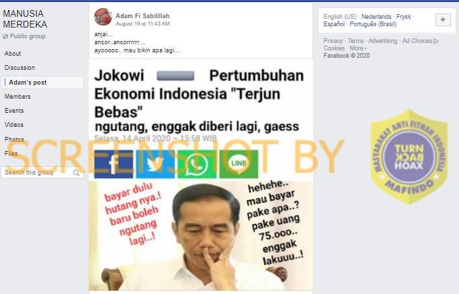Click into the Search this group field
Screen dimensions: 459x294
42,173
